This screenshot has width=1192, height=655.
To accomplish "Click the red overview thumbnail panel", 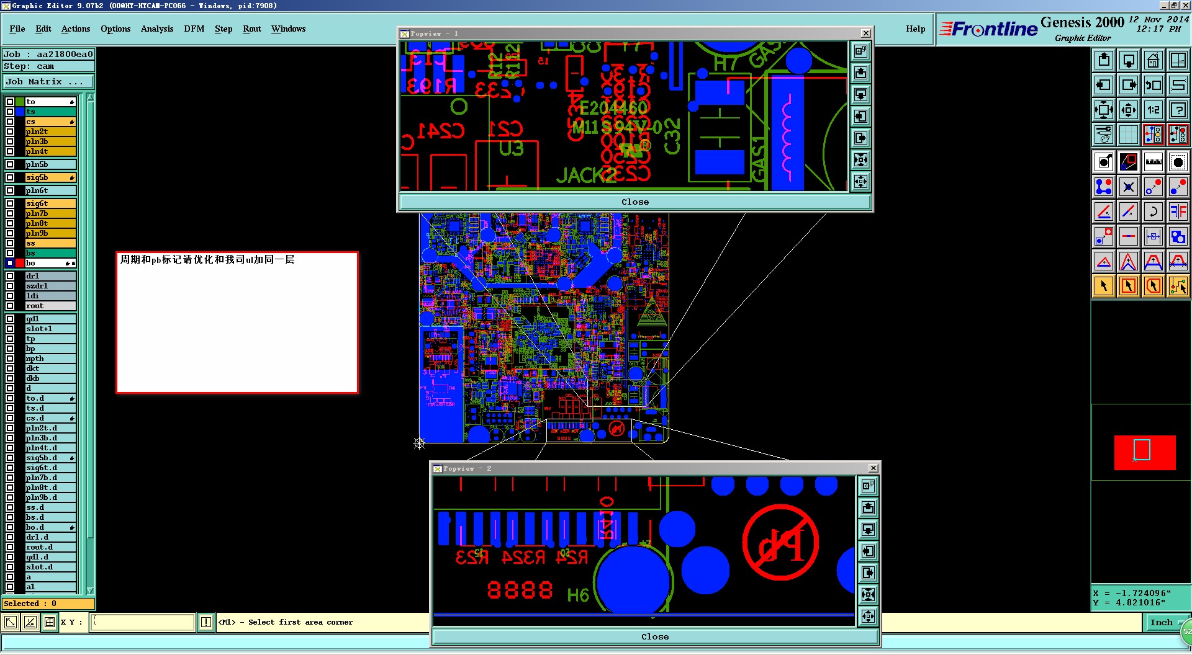I will coord(1145,452).
